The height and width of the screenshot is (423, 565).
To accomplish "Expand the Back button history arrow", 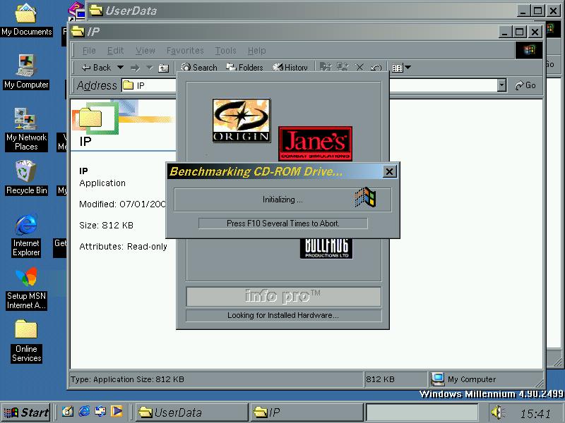I will pyautogui.click(x=120, y=68).
